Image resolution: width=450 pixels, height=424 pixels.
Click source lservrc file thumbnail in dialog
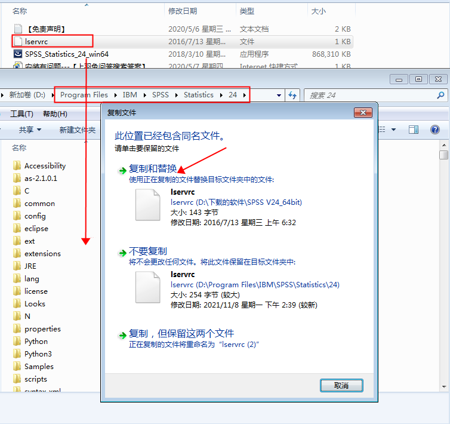pos(148,204)
